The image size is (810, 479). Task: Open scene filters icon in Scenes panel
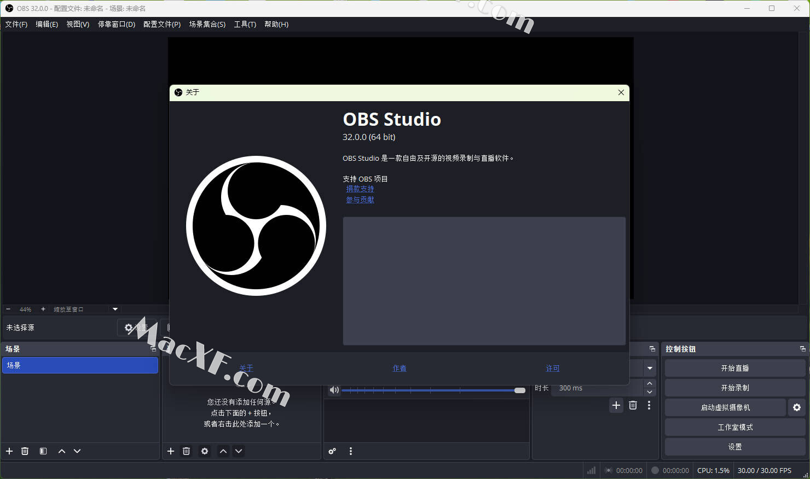pyautogui.click(x=43, y=451)
